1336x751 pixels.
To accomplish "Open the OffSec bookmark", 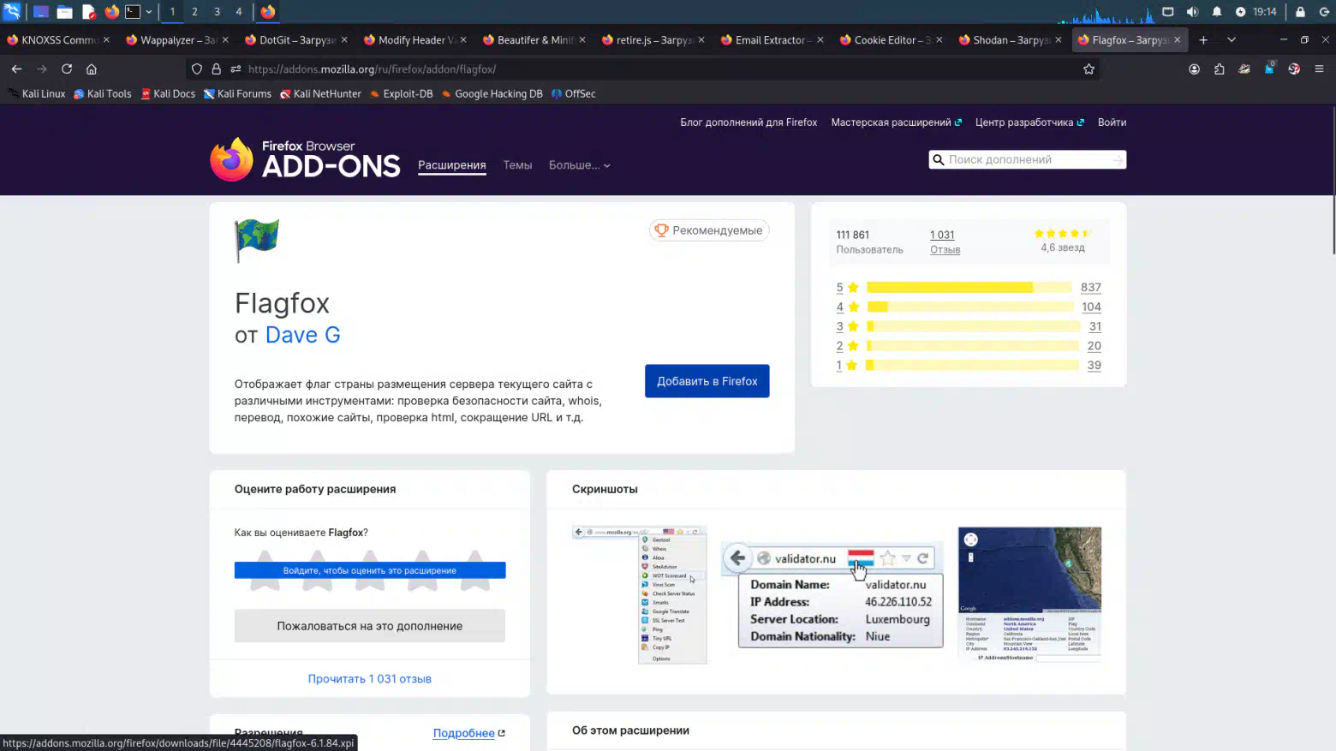I will (574, 94).
